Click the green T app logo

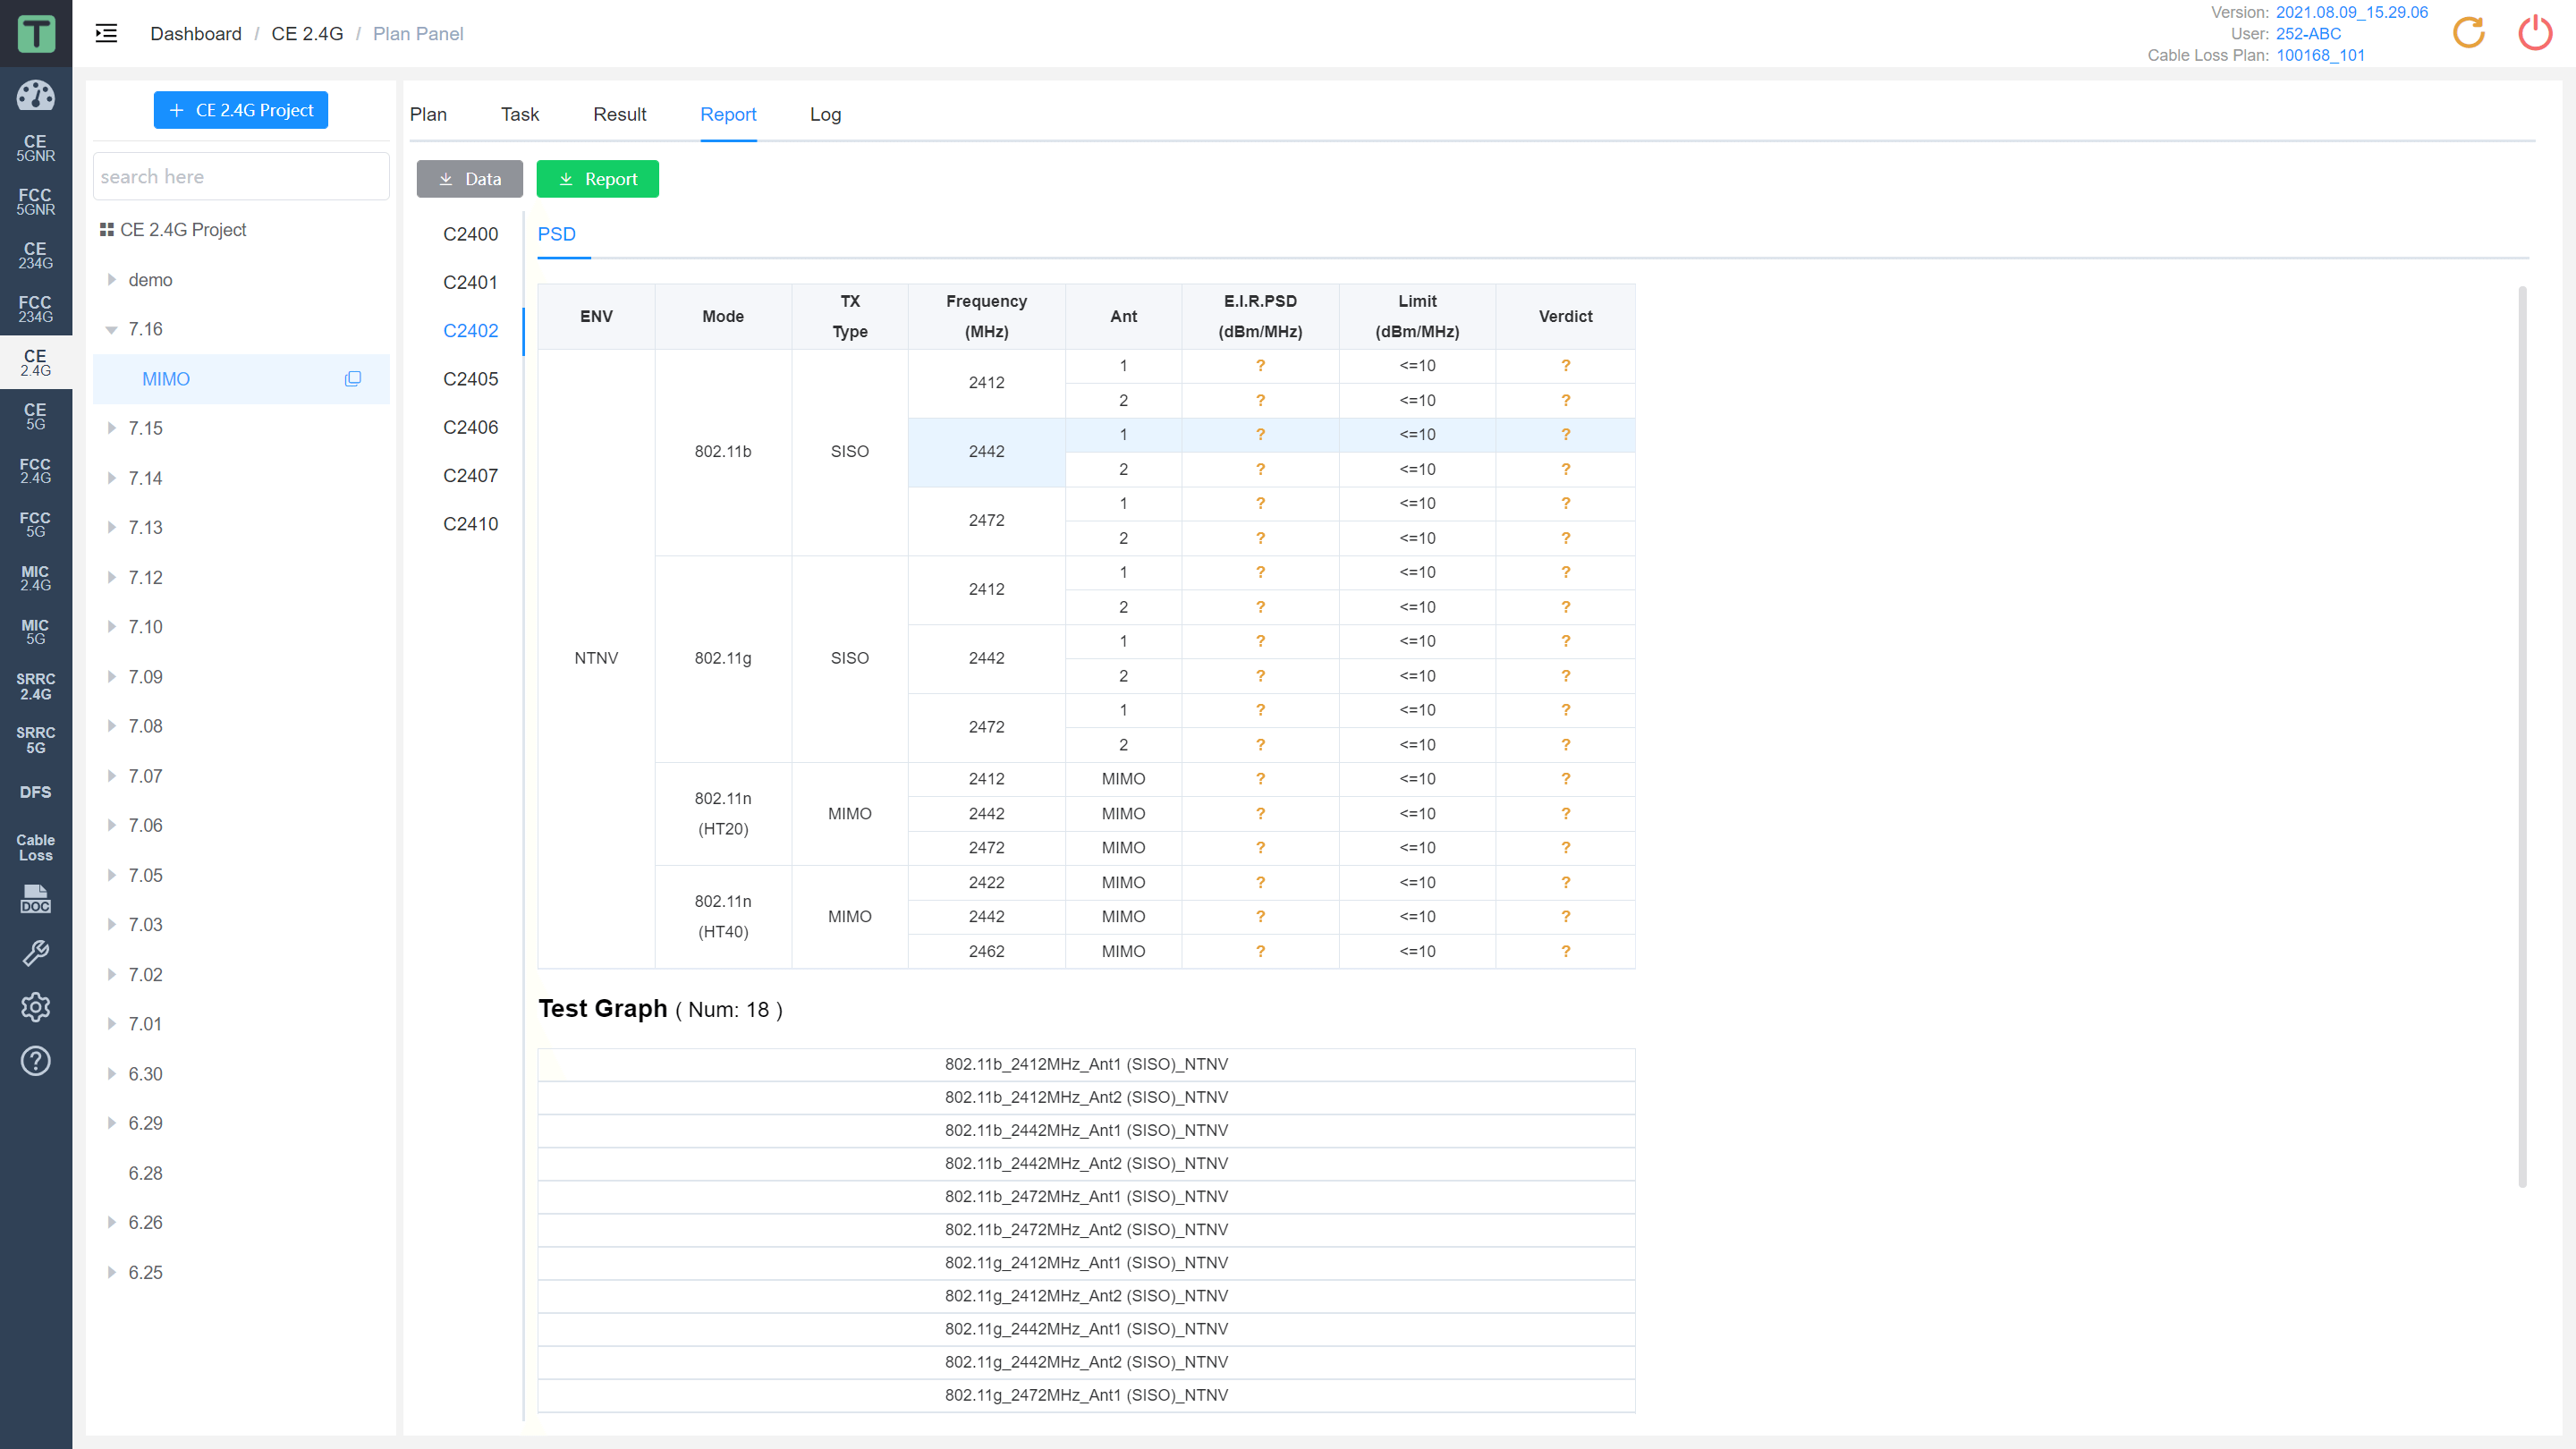pyautogui.click(x=36, y=33)
